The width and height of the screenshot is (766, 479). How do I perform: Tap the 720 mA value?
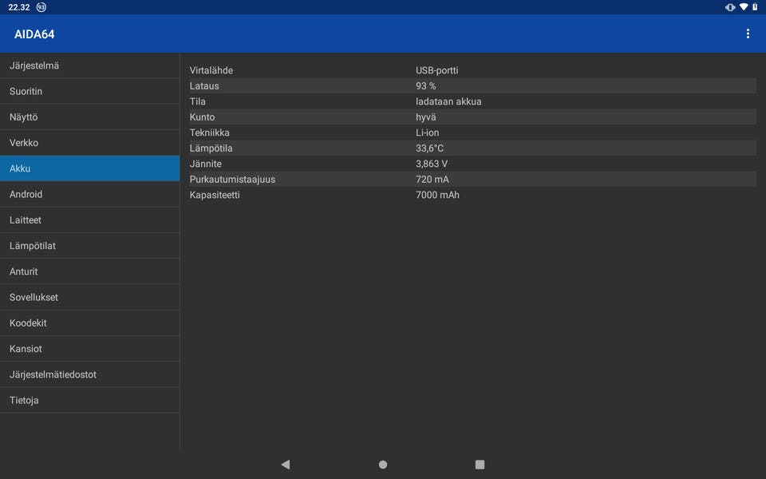point(432,180)
